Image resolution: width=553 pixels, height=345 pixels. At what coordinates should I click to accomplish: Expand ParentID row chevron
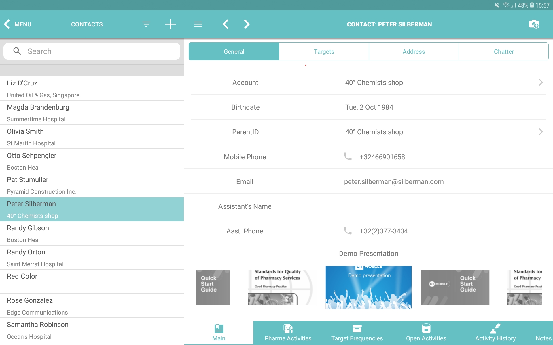(541, 132)
